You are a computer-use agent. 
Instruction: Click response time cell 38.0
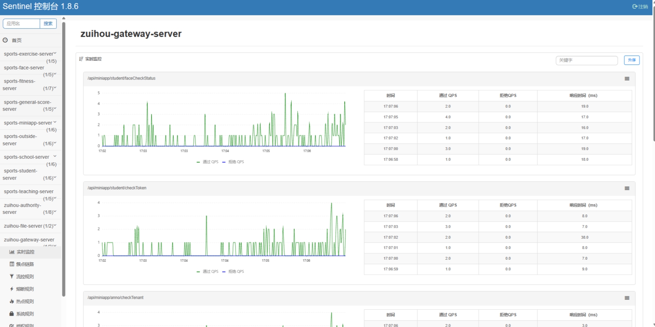click(x=585, y=237)
